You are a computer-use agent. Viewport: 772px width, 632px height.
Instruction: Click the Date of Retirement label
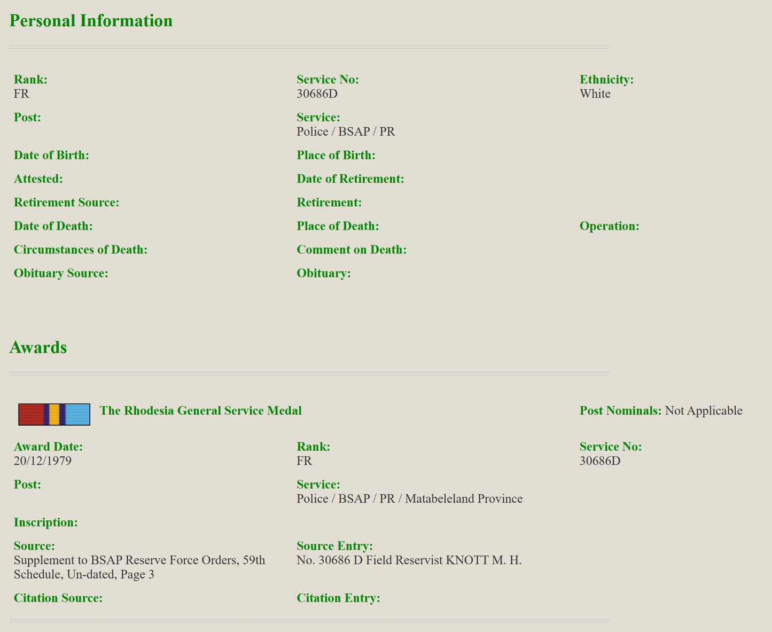pyautogui.click(x=350, y=179)
